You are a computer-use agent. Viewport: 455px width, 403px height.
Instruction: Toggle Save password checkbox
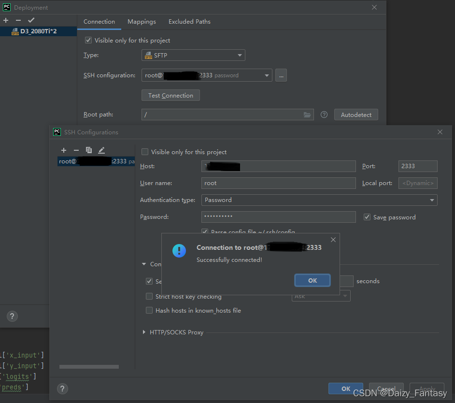coord(367,217)
